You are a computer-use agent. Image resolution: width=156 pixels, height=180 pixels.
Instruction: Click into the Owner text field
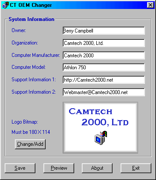[104, 31]
